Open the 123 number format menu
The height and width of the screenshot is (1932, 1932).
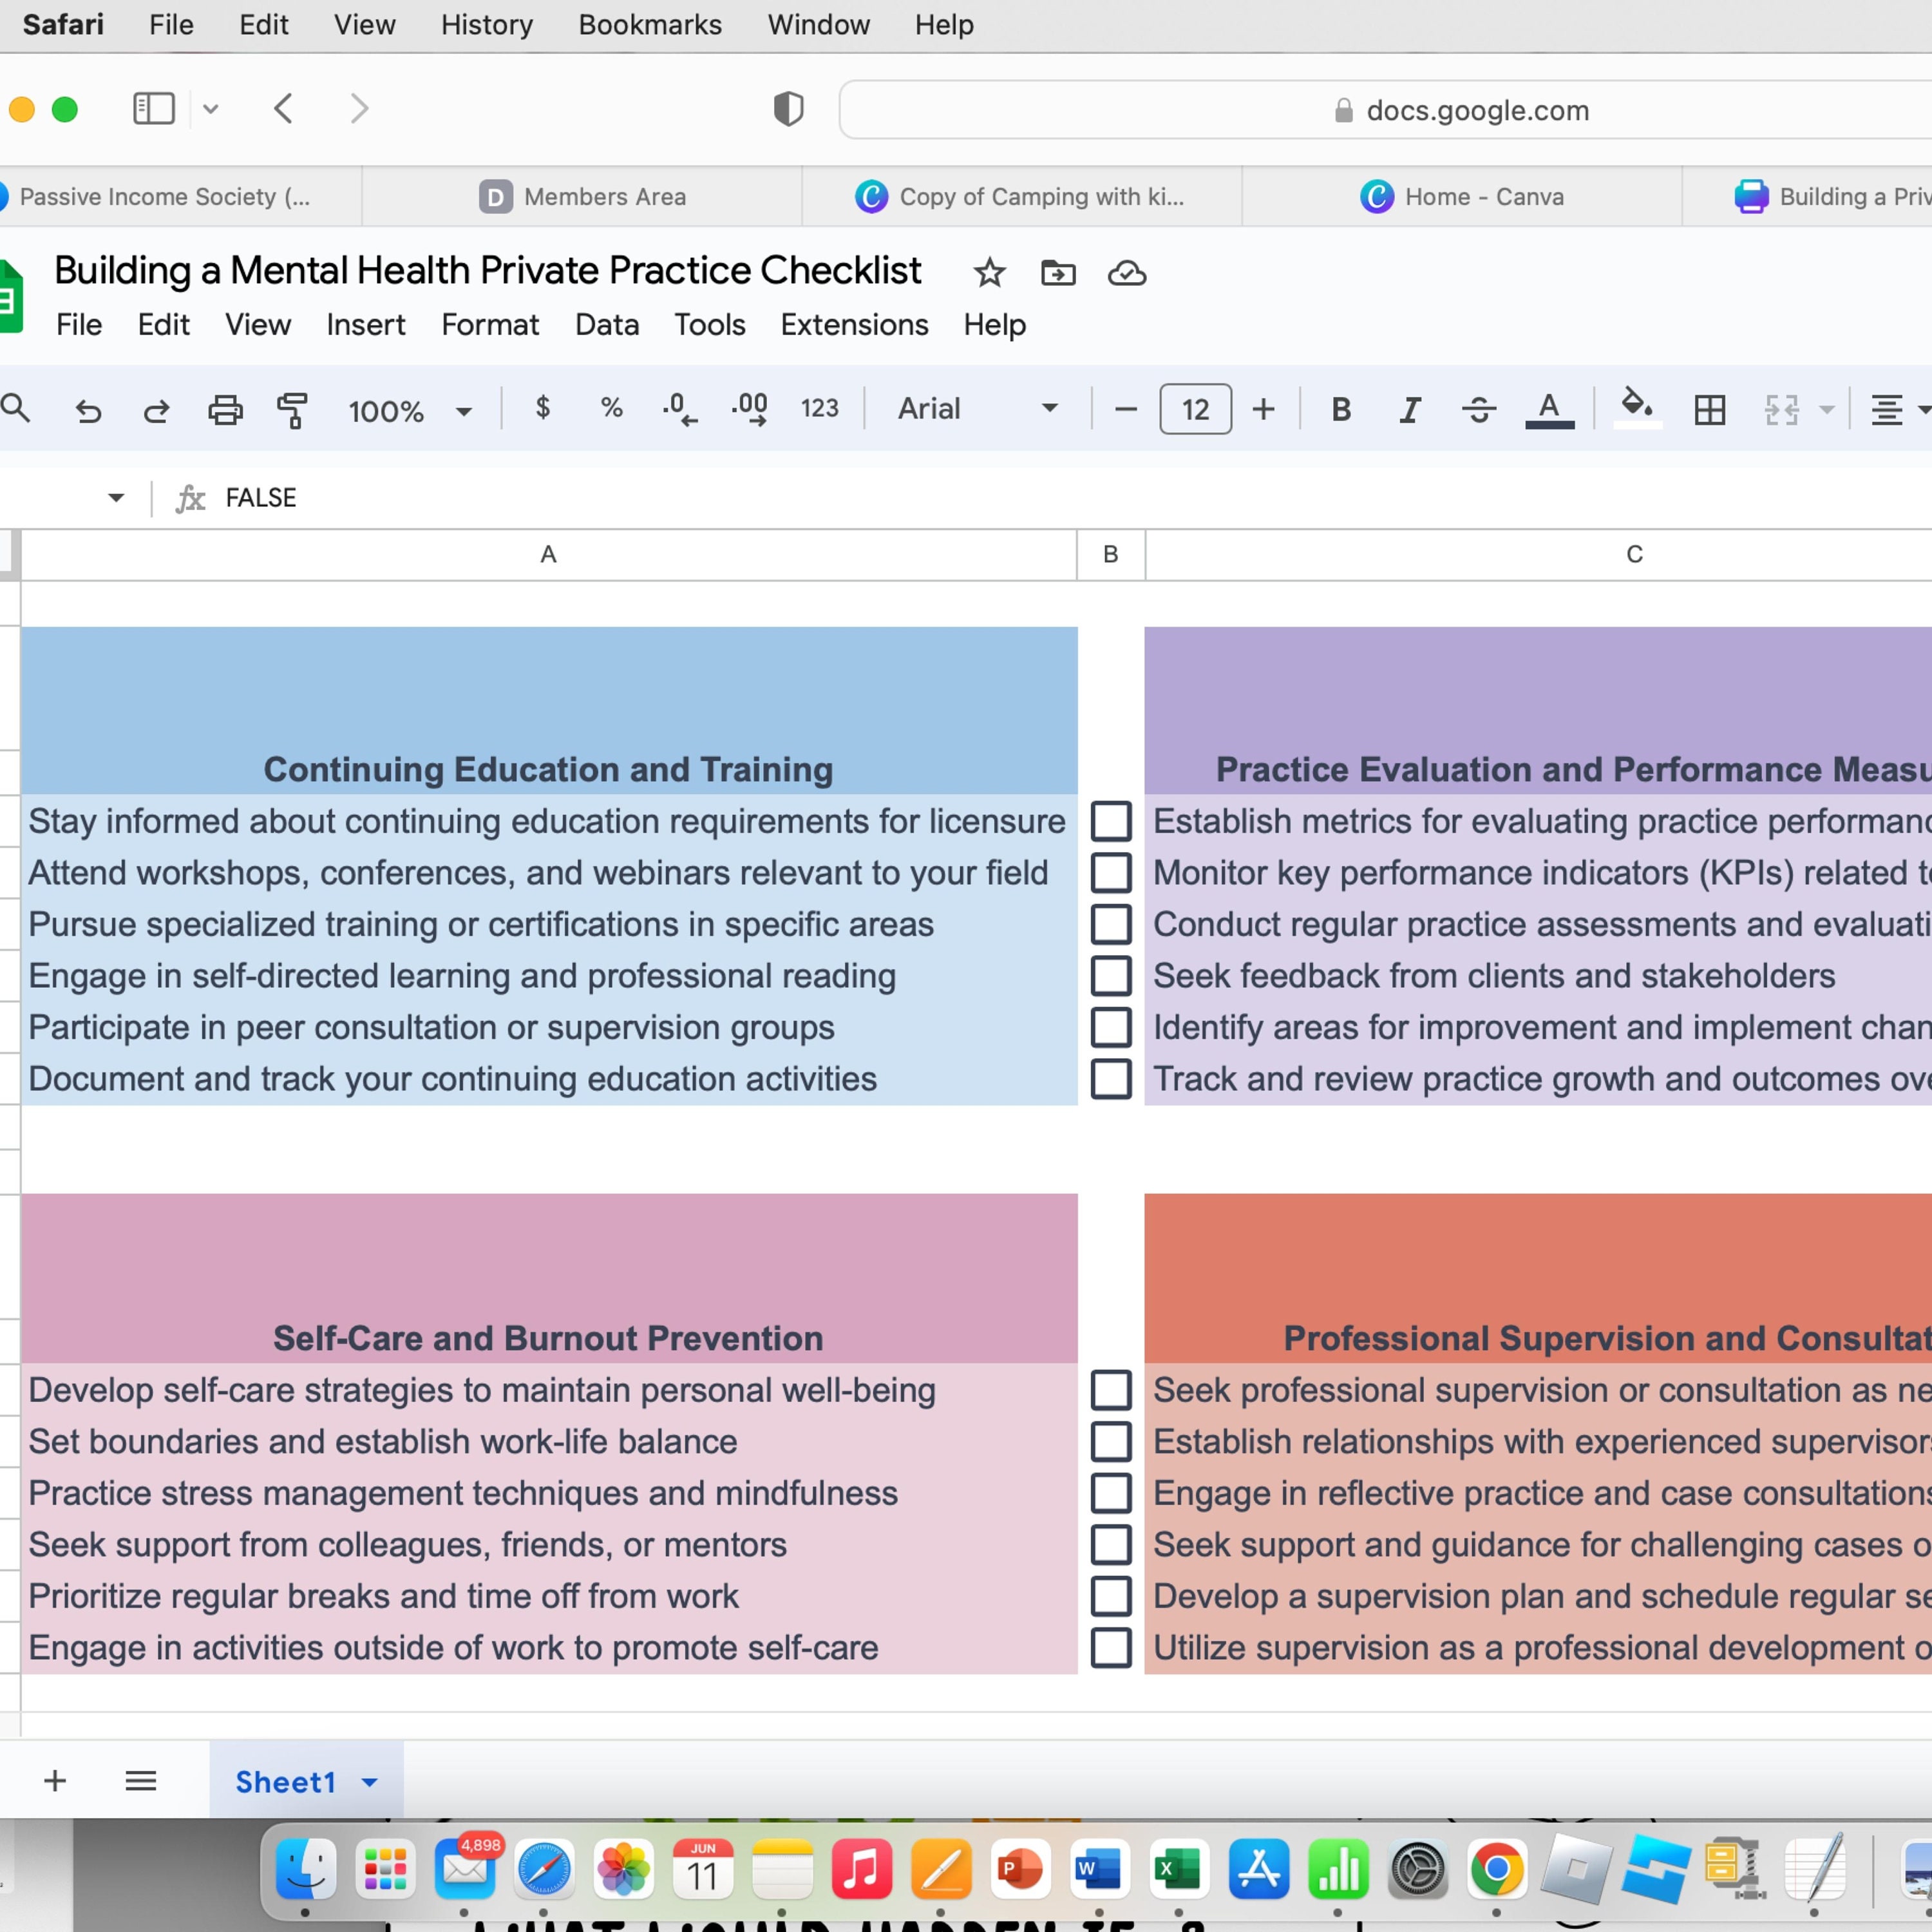coord(819,408)
